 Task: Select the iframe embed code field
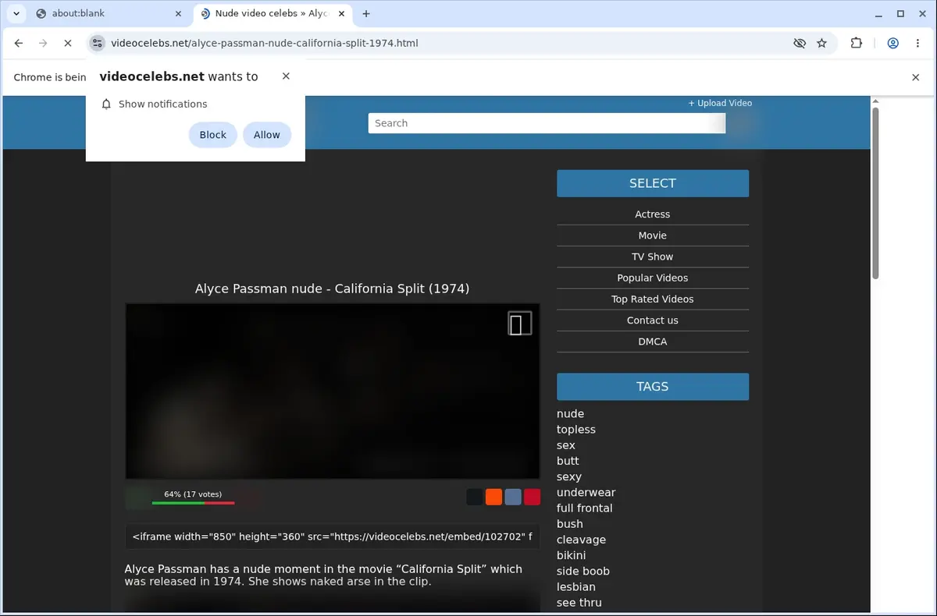point(333,536)
